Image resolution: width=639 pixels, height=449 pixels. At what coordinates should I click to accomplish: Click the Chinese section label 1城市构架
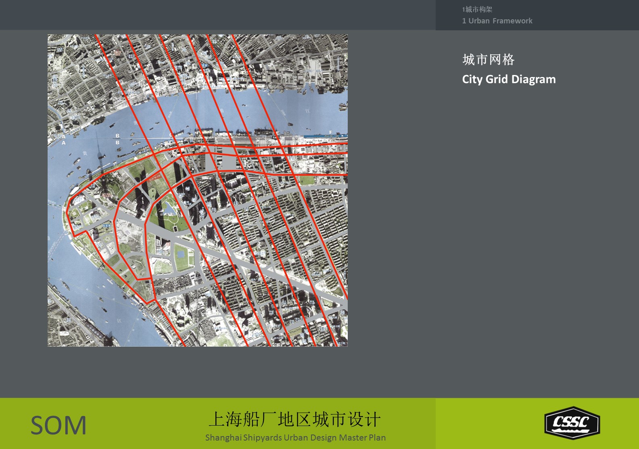477,9
